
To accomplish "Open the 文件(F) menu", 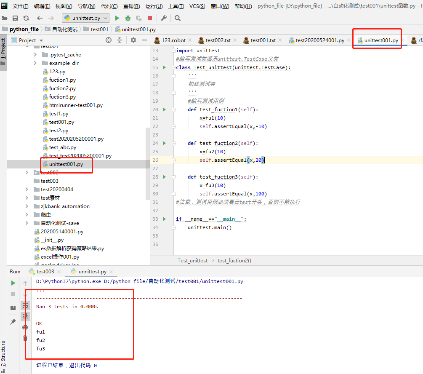I will coord(20,6).
